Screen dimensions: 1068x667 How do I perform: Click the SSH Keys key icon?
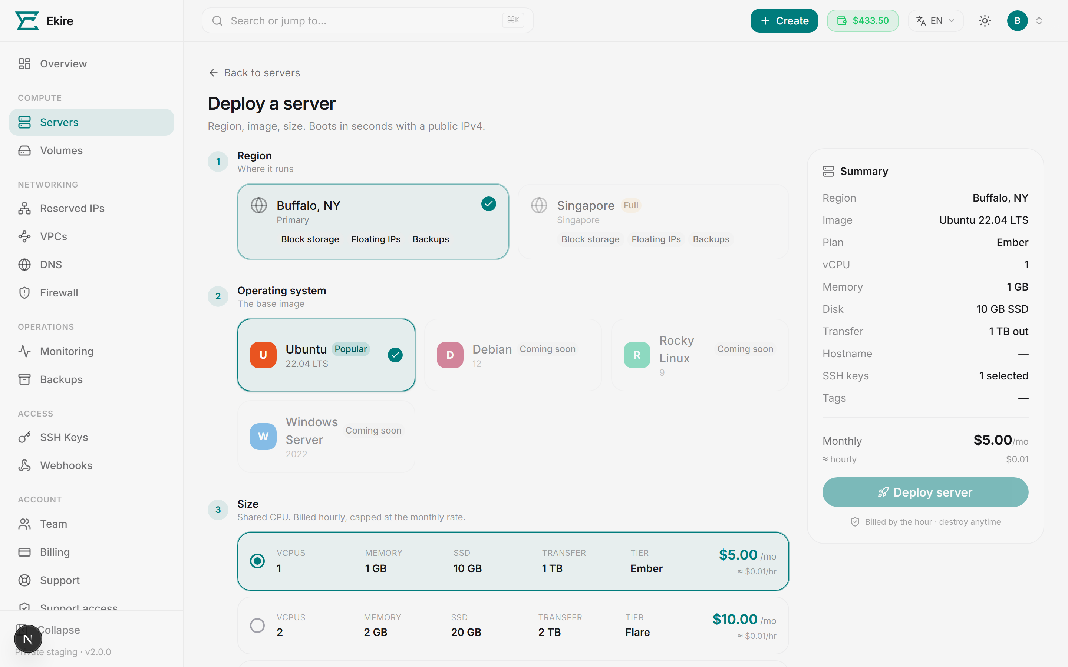(24, 437)
